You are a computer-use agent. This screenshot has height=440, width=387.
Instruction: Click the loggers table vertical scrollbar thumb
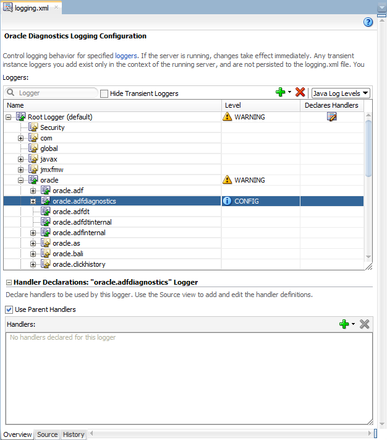pos(368,148)
